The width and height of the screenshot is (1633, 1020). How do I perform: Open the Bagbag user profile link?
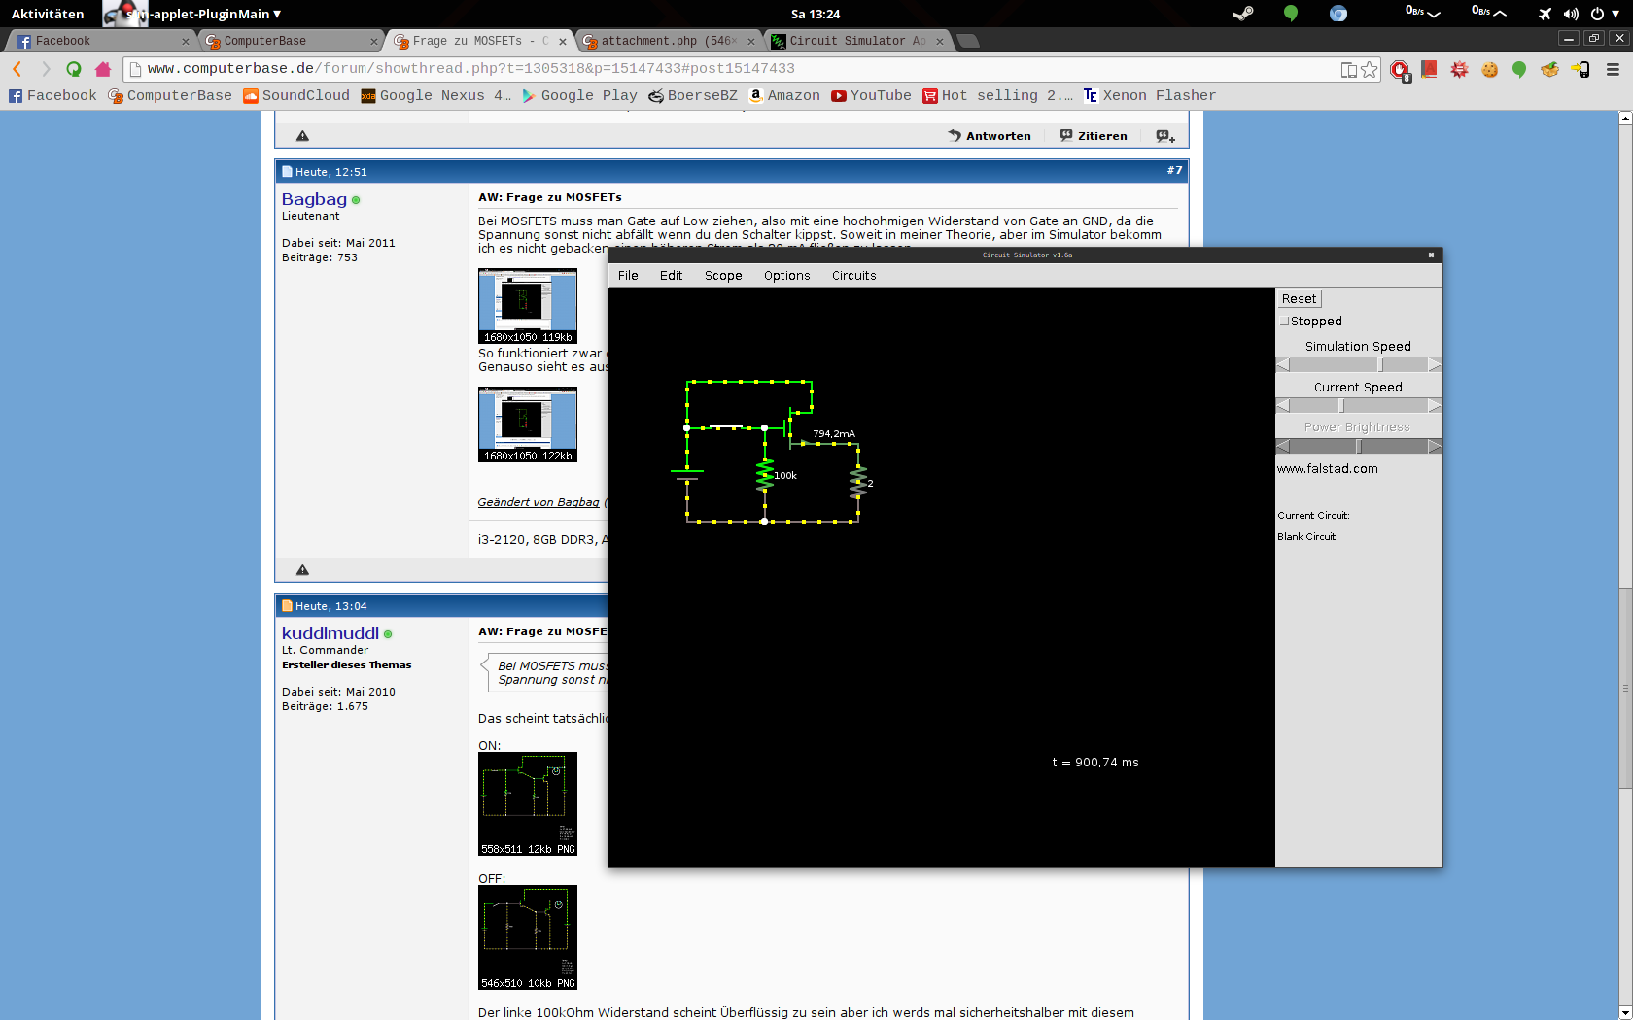tap(314, 199)
